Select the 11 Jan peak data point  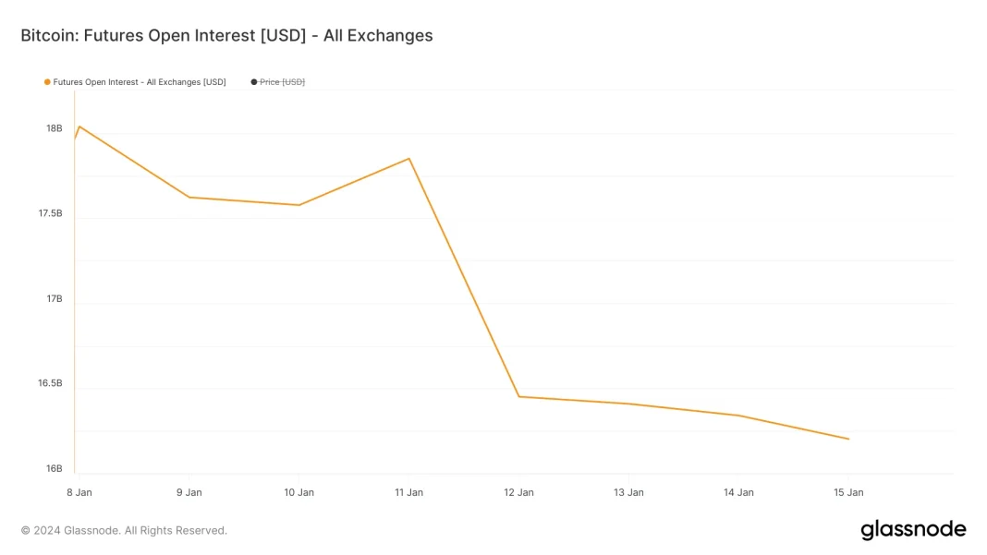[409, 159]
